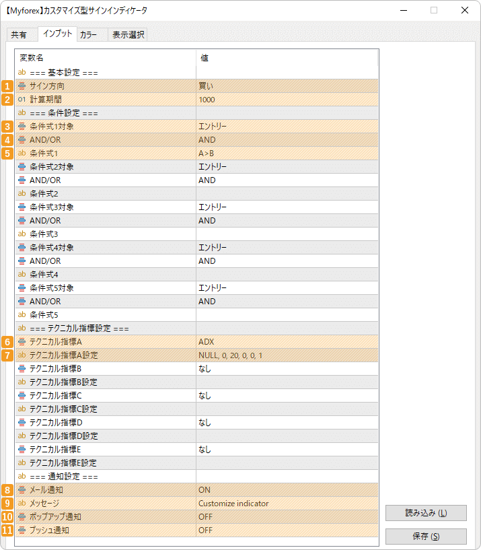
Task: Click the enum icon beside サイン方向
Action: pos(22,86)
